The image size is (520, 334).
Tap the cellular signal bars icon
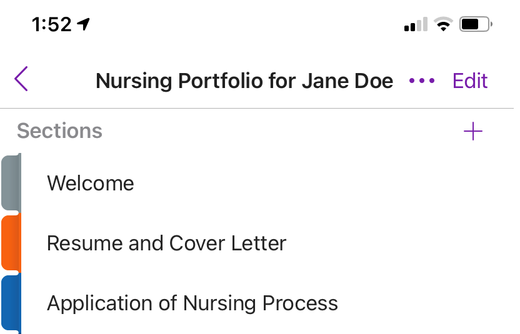click(x=416, y=24)
